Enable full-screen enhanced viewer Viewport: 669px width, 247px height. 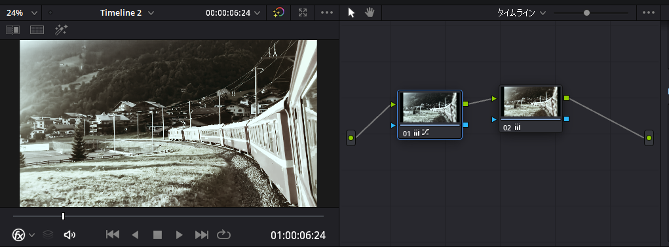pyautogui.click(x=303, y=12)
